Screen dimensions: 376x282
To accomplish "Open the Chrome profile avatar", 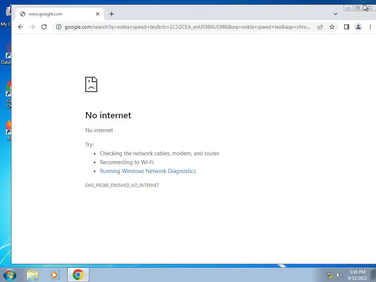I will (358, 27).
